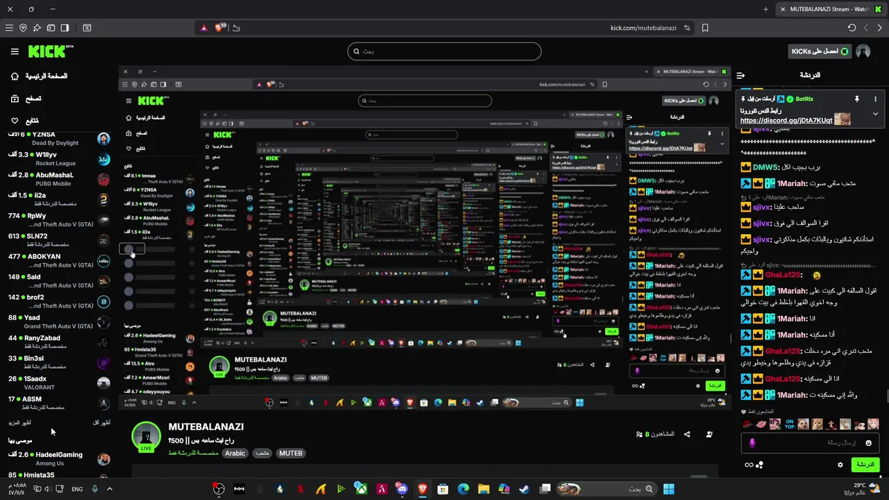
Task: Send message with green chat button
Action: coord(865,465)
